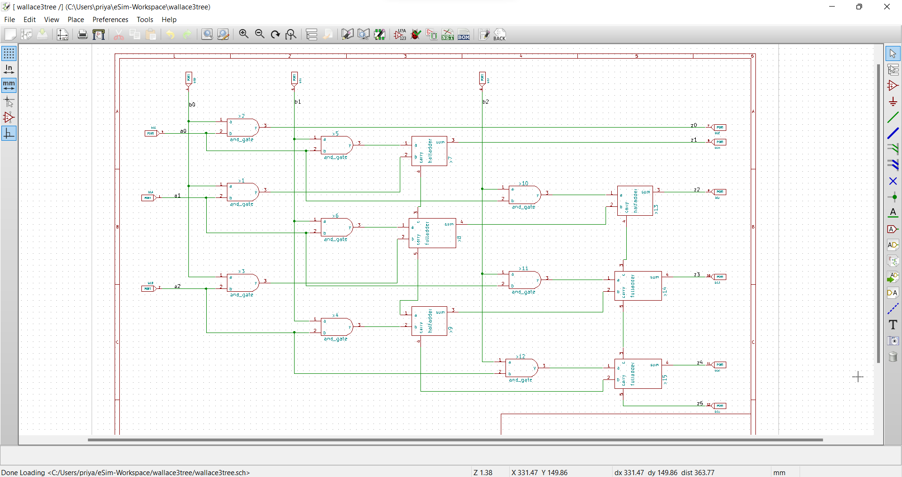Generate the Bill of Materials

[464, 34]
